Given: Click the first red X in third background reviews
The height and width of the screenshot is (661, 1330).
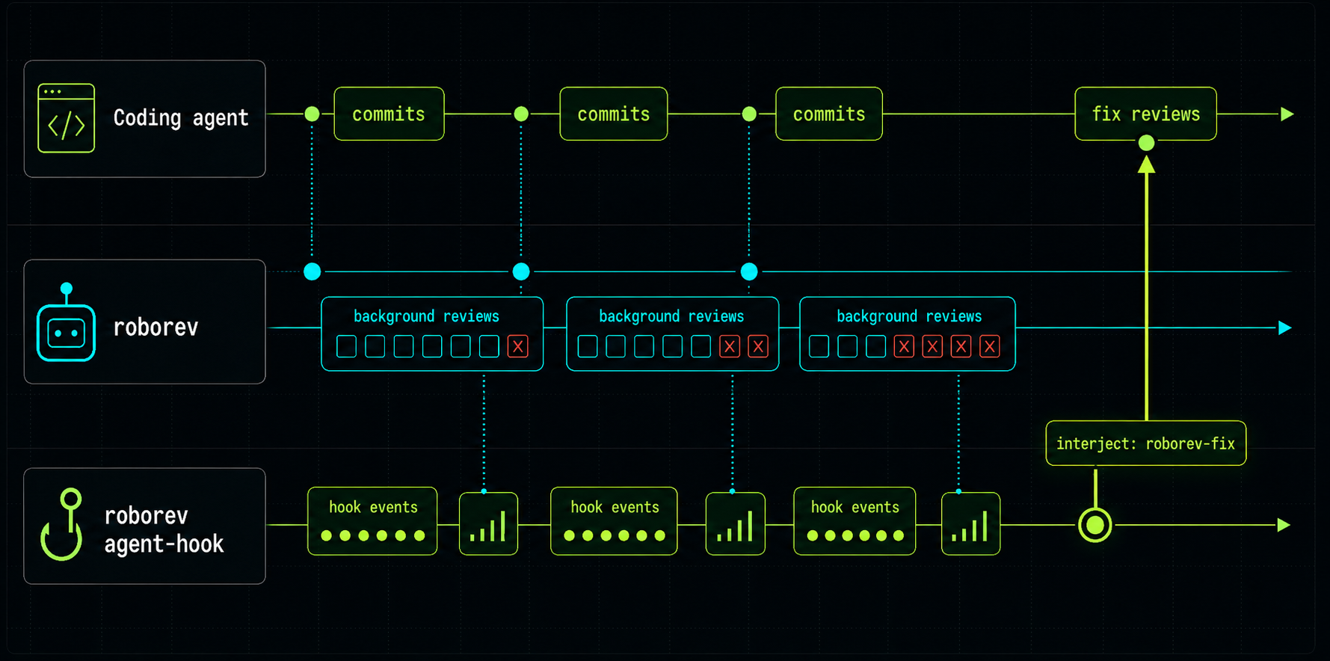Looking at the screenshot, I should [x=904, y=346].
